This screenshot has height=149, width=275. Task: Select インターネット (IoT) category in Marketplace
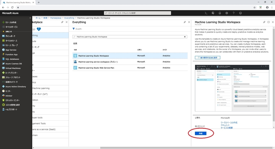tap(50, 94)
